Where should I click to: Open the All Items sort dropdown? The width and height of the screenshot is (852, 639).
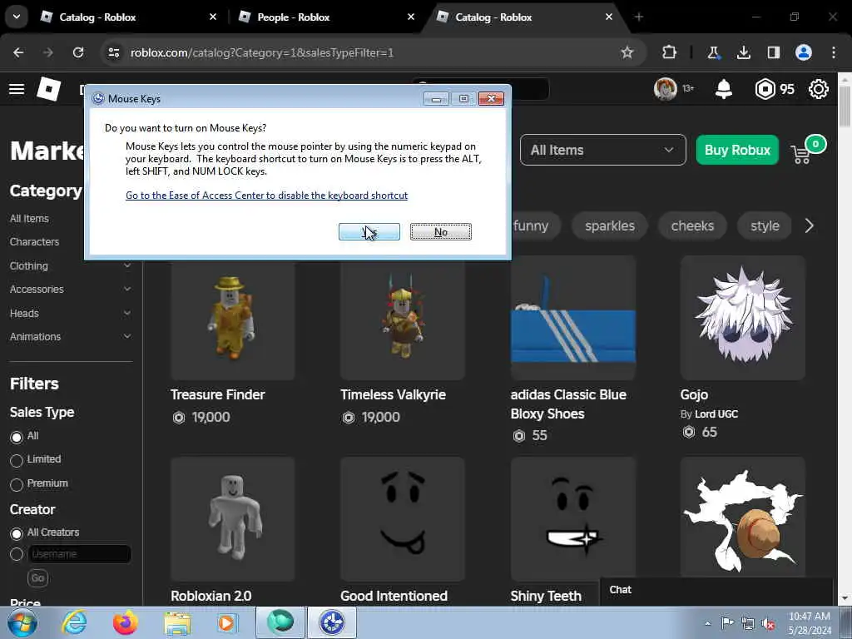pos(602,150)
